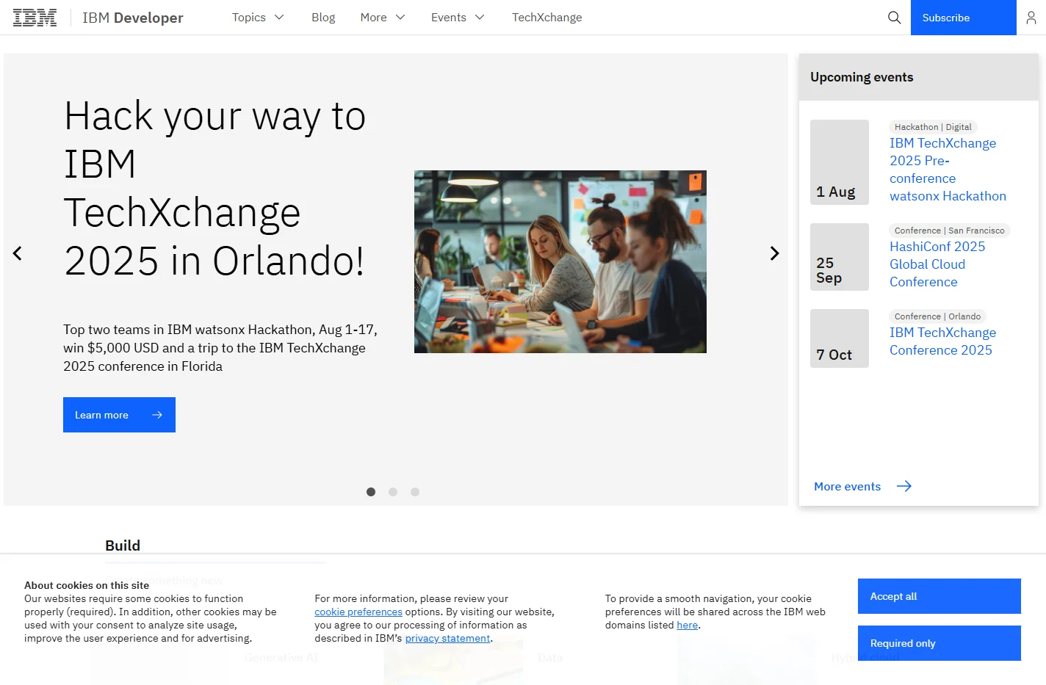Click the Conference | Orlando tag

pyautogui.click(x=937, y=316)
